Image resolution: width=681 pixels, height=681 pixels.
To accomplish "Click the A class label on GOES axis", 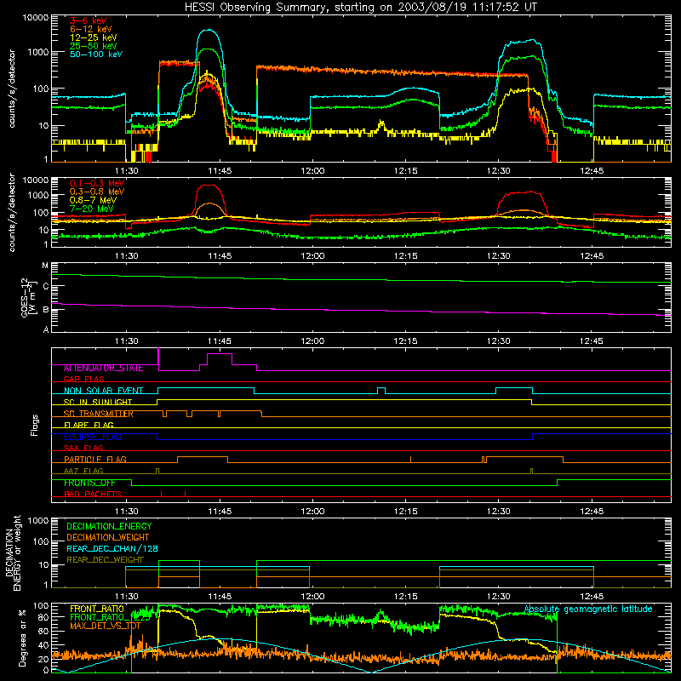I will pos(46,329).
